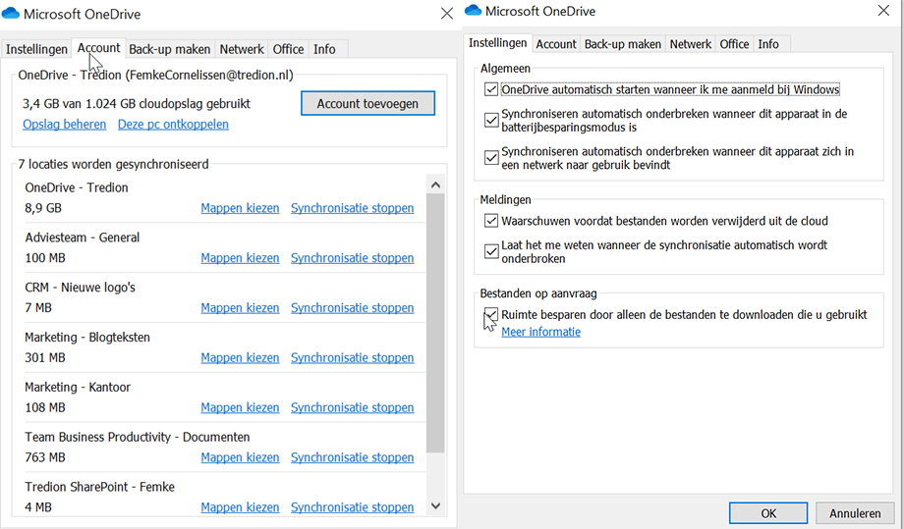Open Info tab in right window

768,44
